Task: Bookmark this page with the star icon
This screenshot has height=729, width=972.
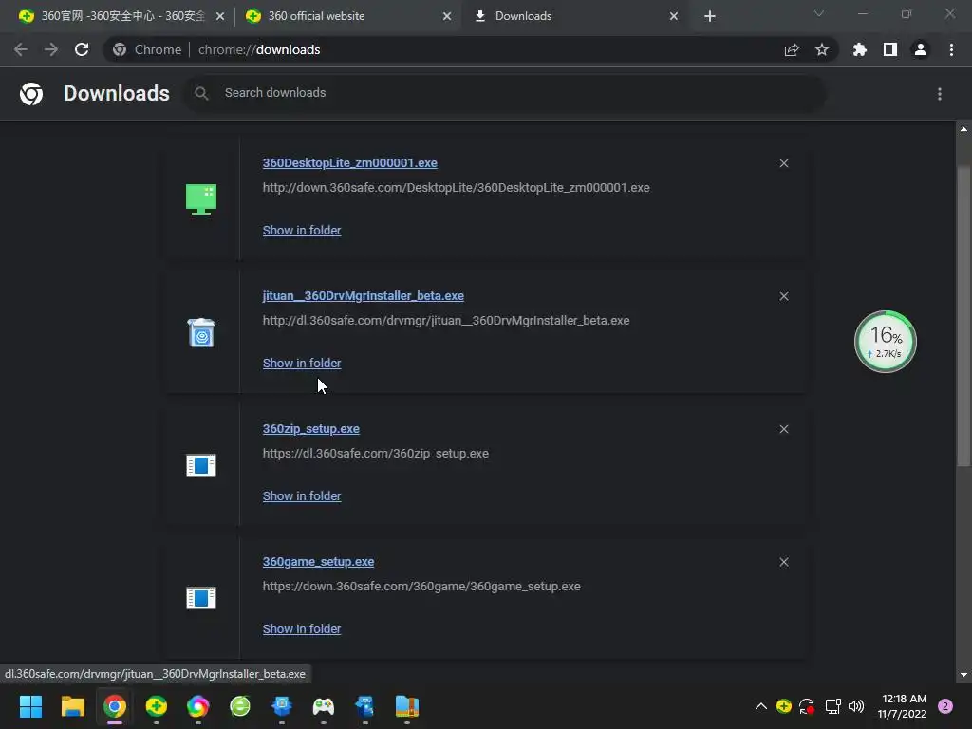Action: (x=822, y=49)
